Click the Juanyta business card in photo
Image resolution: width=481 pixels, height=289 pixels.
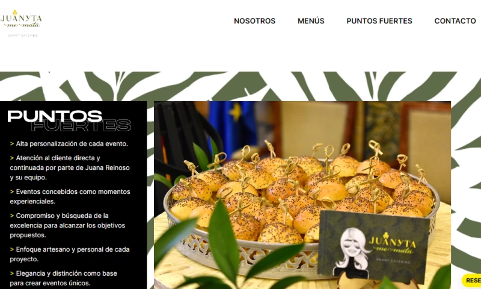tap(373, 246)
